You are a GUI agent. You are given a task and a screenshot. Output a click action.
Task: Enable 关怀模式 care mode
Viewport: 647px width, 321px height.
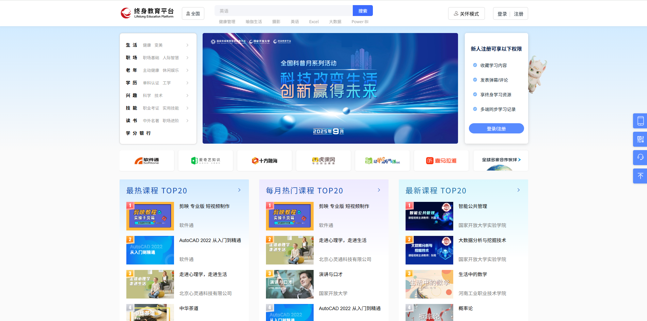pos(466,13)
